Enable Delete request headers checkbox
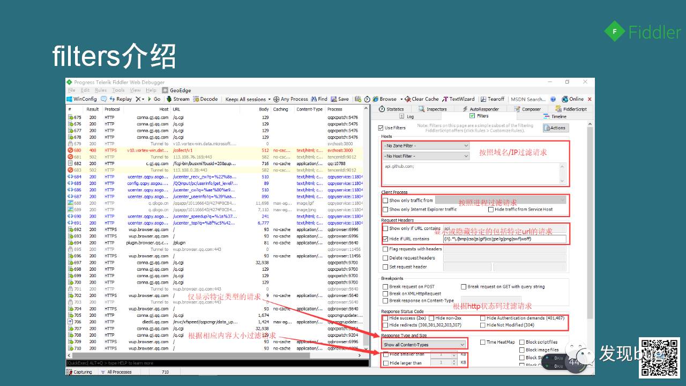 tap(385, 258)
